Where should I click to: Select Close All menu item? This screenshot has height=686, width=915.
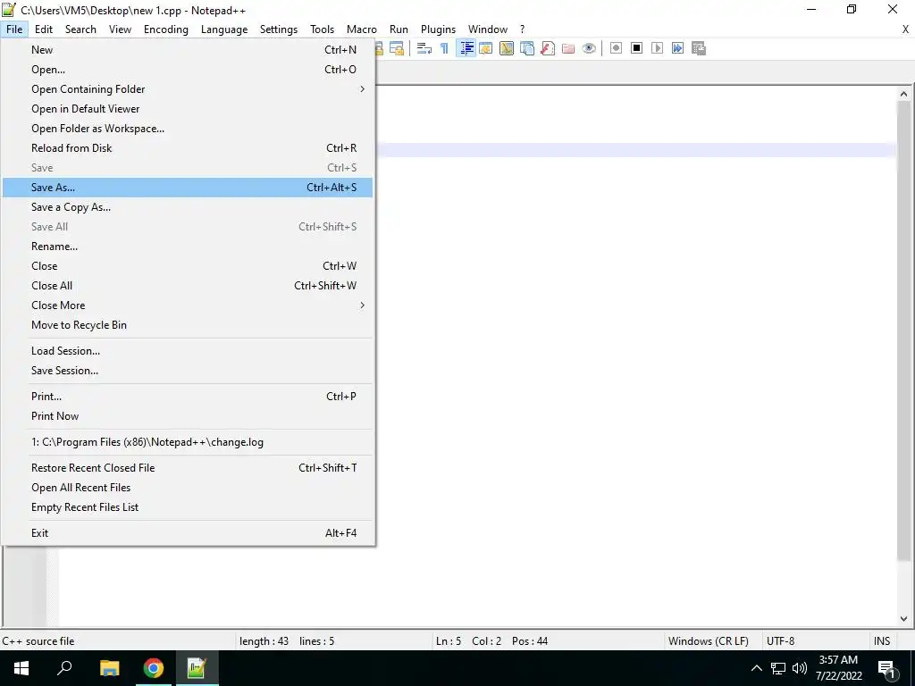coord(188,286)
